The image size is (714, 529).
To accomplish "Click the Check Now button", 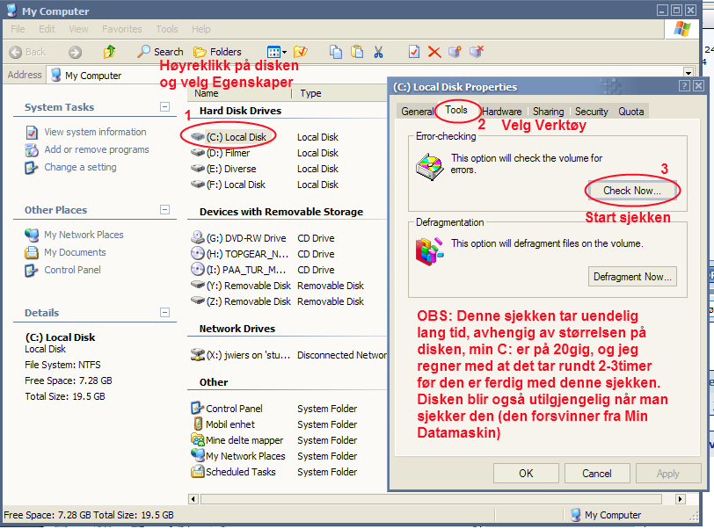I will click(x=632, y=191).
